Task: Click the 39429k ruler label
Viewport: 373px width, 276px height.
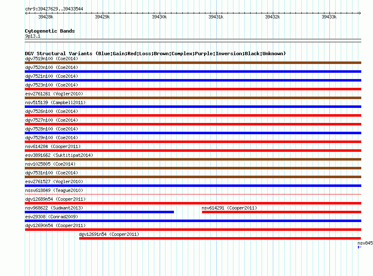Action: click(102, 17)
